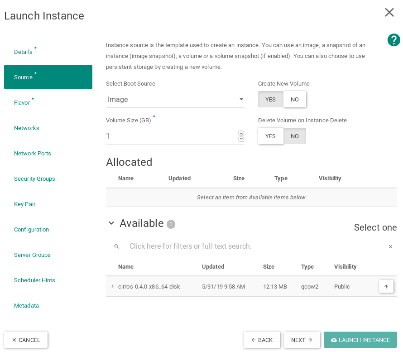Viewport: 403px width, 352px height.
Task: Allocate cirros image with up arrow button
Action: [386, 286]
